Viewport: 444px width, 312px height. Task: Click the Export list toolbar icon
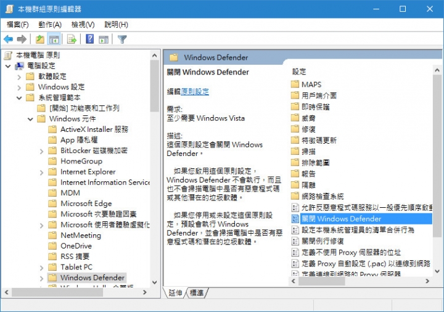tap(72, 39)
